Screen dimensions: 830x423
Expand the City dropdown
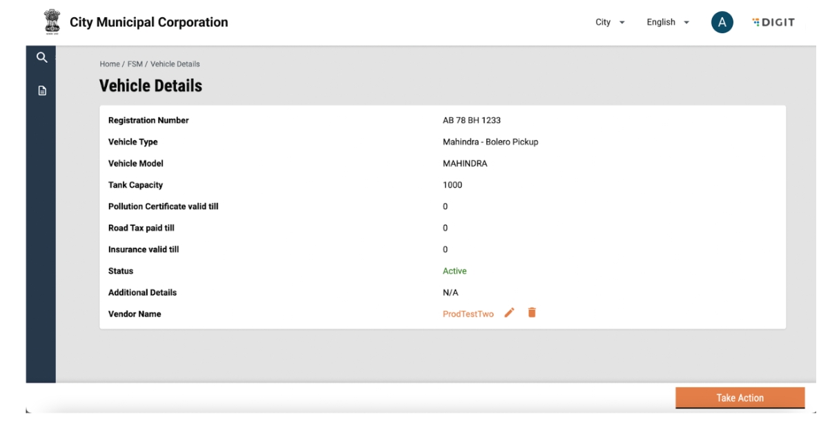point(610,22)
